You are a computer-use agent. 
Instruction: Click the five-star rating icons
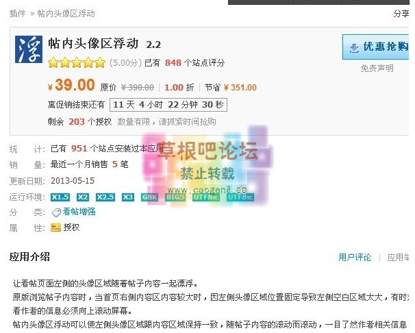(77, 63)
